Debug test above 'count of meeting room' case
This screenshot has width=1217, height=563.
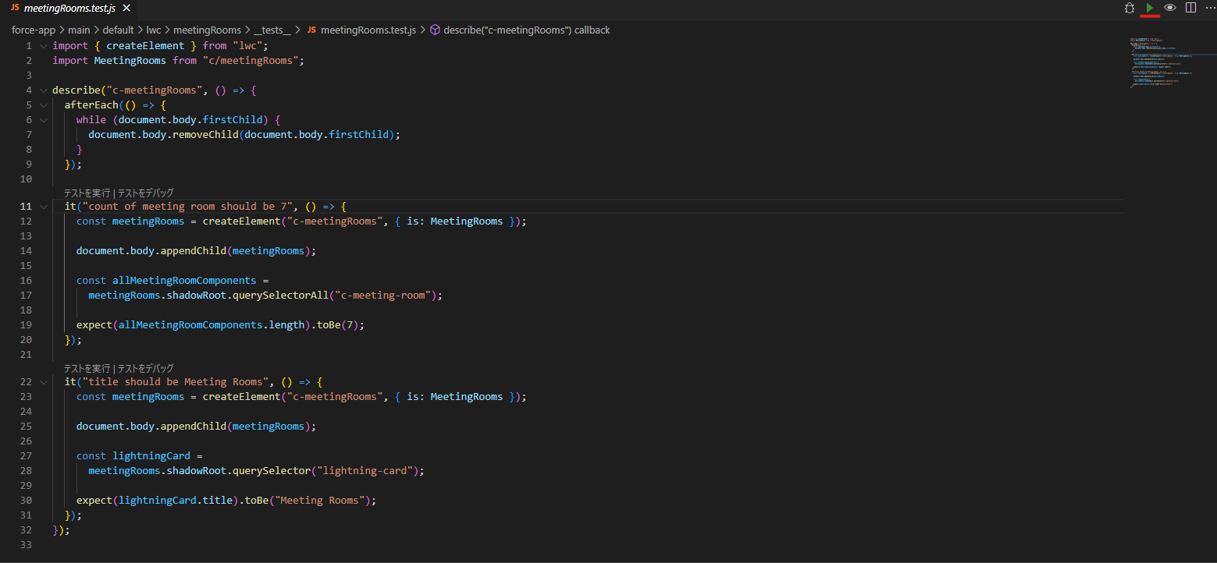(146, 193)
